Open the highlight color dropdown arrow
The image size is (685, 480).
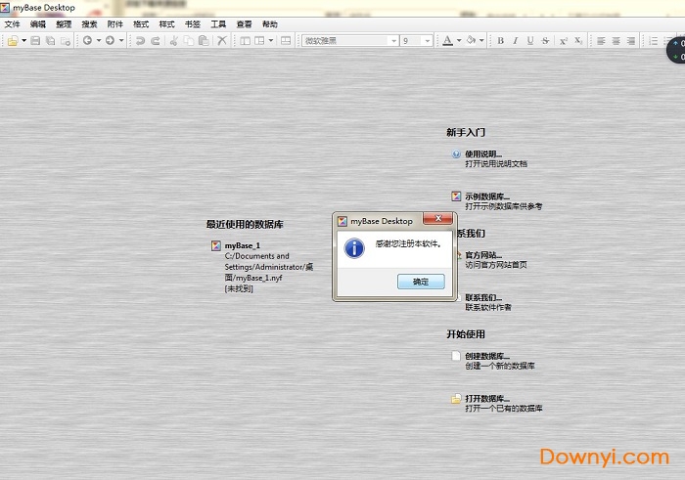[481, 41]
